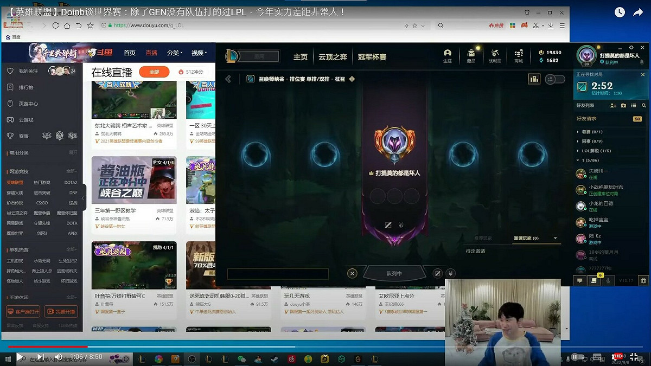Click the 我要开播 button in the Douyu sidebar

pyautogui.click(x=61, y=312)
